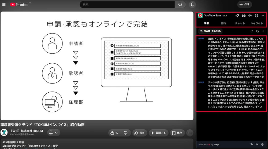
Task: Collapse the YouTube Summary panel
Action: coord(263,15)
